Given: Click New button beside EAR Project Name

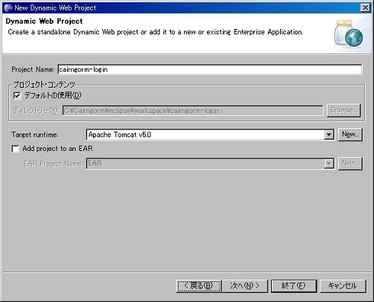Looking at the screenshot, I should pyautogui.click(x=350, y=163).
